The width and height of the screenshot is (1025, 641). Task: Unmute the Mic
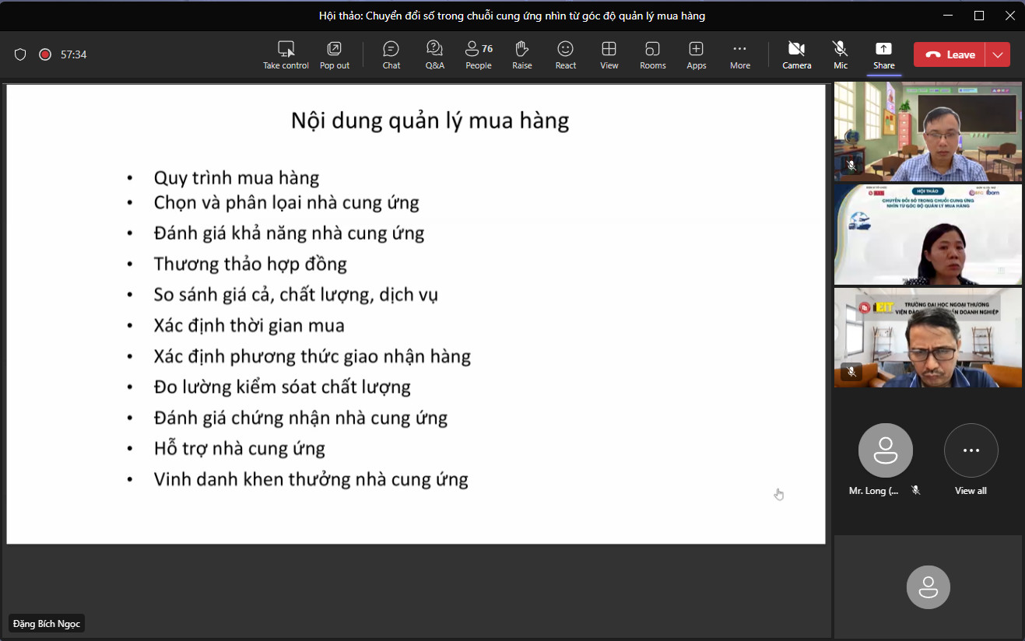[841, 55]
